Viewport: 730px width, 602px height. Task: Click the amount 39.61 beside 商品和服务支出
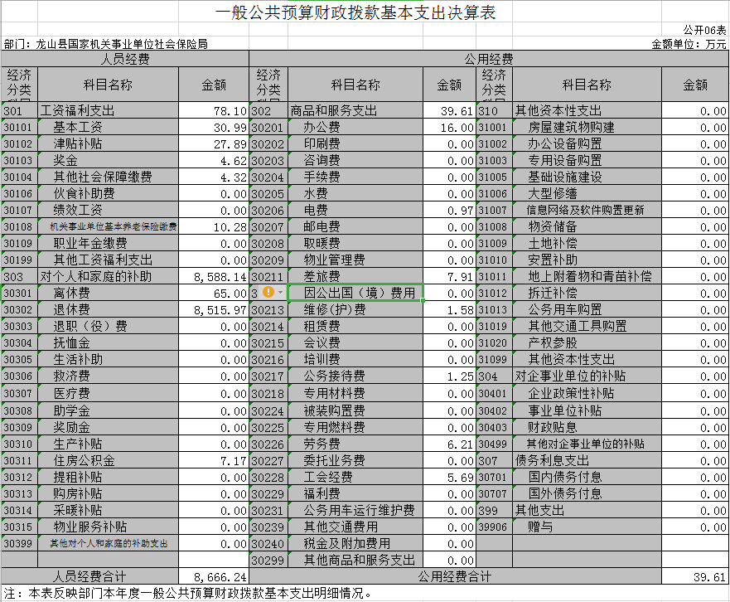450,110
